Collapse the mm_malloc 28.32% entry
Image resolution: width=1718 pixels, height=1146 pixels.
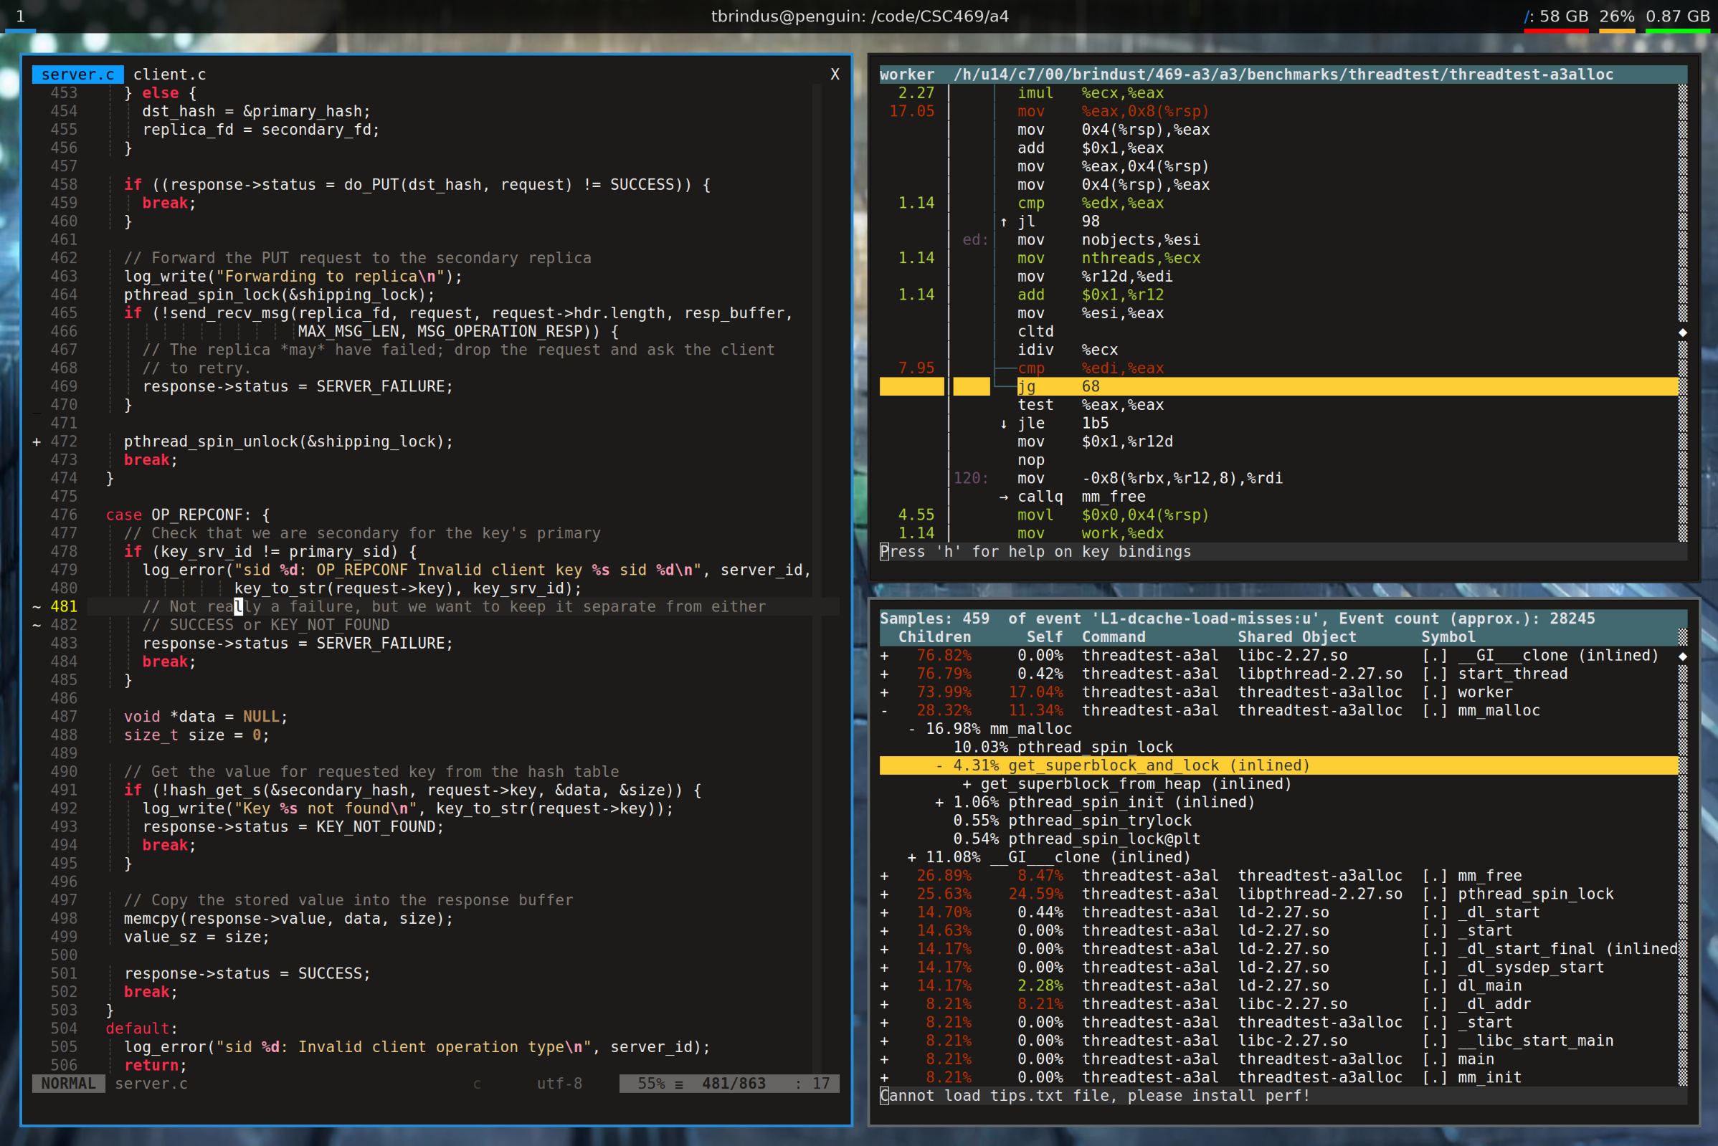(885, 710)
